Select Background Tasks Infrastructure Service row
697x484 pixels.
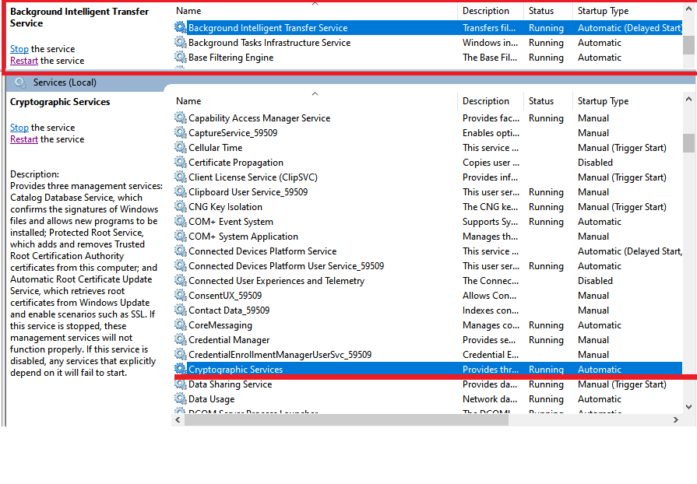[x=428, y=43]
